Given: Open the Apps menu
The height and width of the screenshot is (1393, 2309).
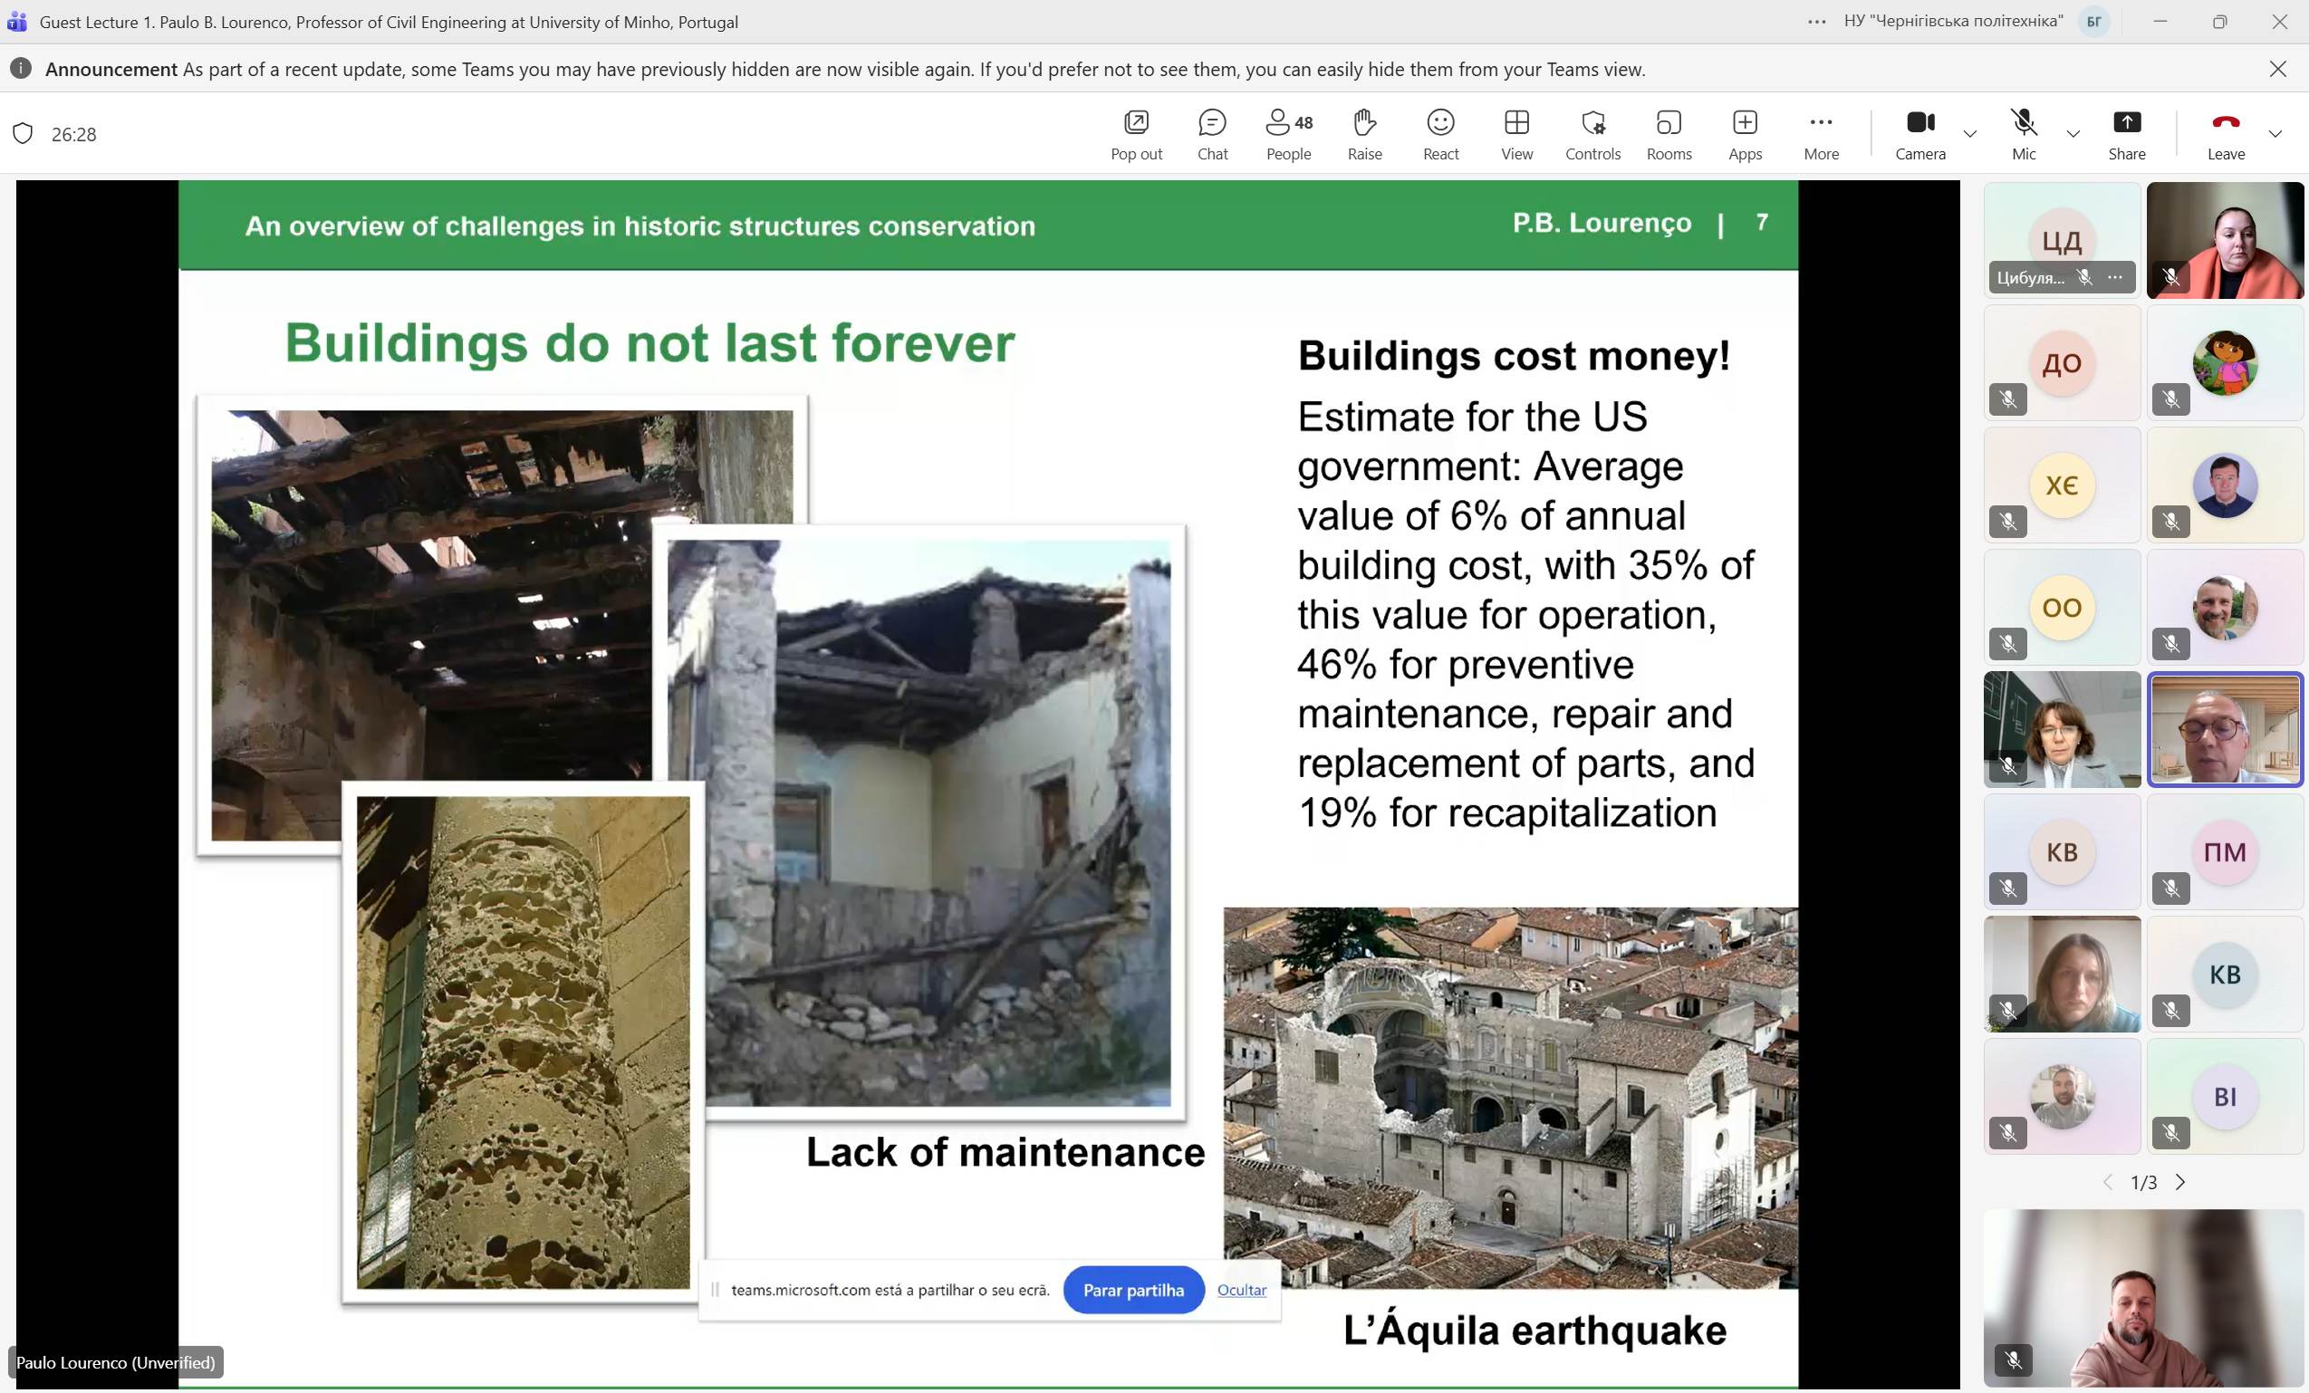Looking at the screenshot, I should point(1745,134).
